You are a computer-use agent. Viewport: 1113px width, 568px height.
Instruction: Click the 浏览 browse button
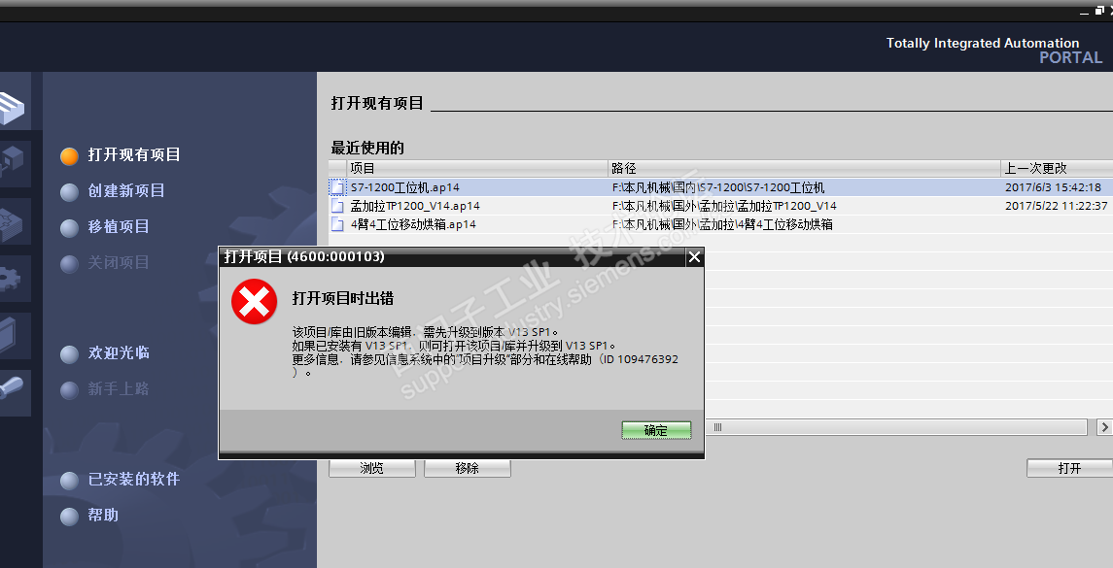coord(372,468)
